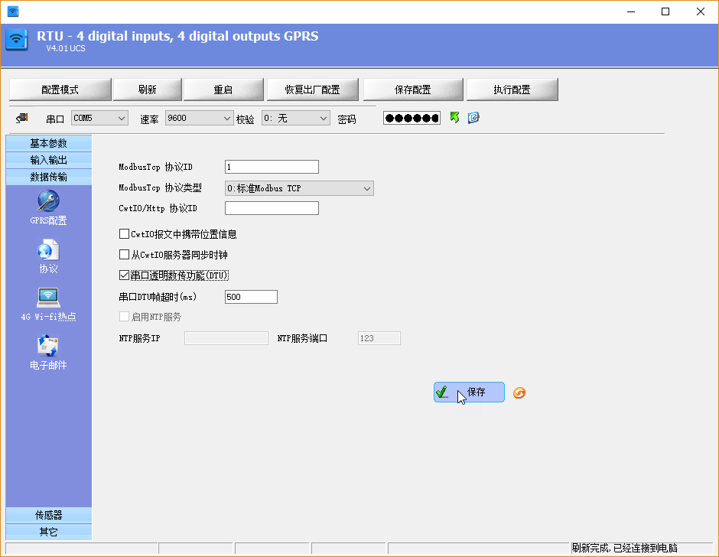
Task: Click the blue refresh icon beside password
Action: [x=473, y=118]
